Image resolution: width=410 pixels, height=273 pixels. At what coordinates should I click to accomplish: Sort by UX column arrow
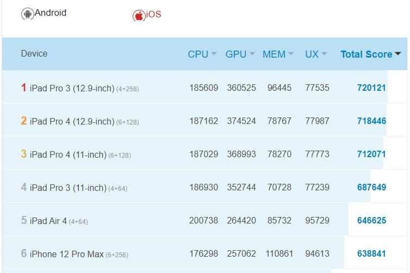(324, 54)
